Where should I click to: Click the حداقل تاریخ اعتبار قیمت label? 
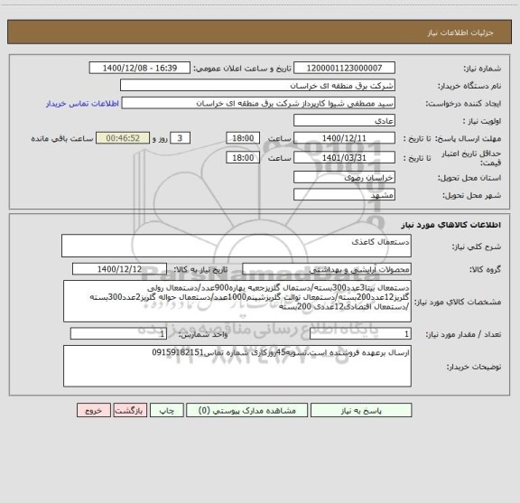tap(471, 158)
